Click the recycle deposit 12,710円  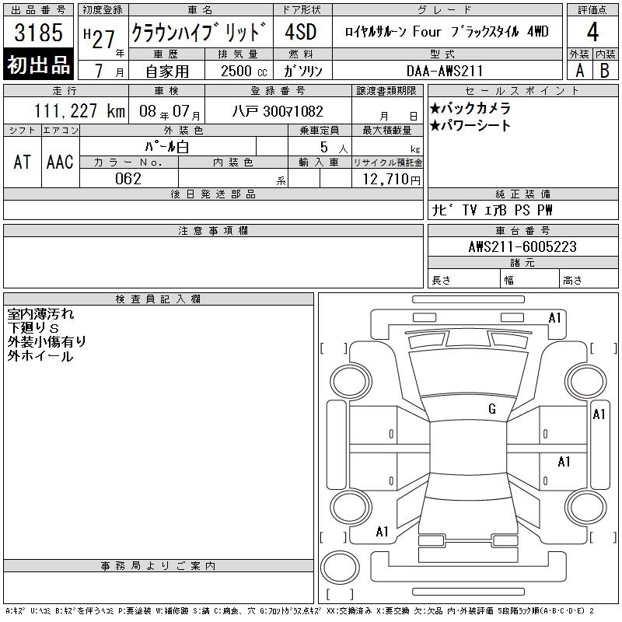pos(391,180)
